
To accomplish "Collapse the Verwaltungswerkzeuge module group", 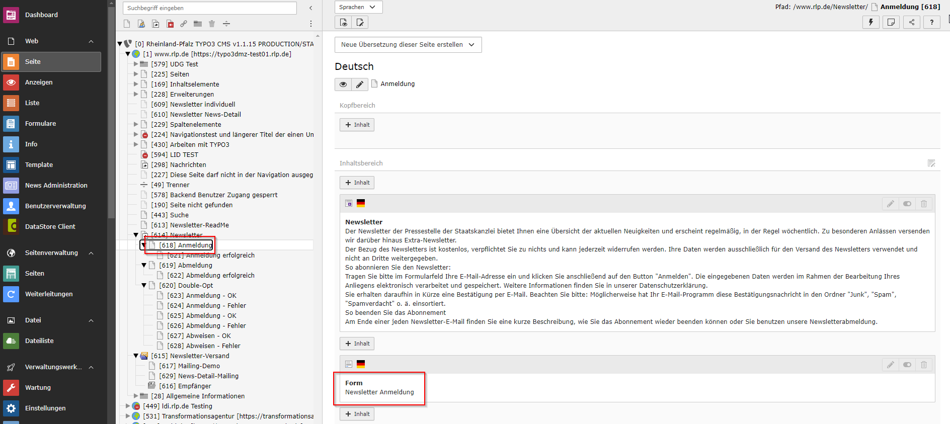I will [x=91, y=367].
